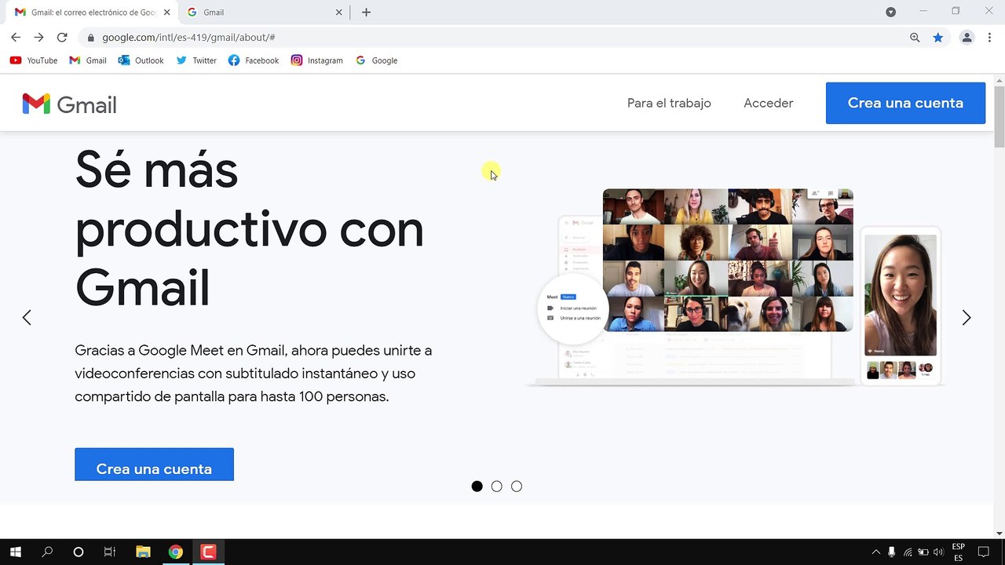Screen dimensions: 1005x565
Task: Open a new browser tab
Action: click(366, 13)
